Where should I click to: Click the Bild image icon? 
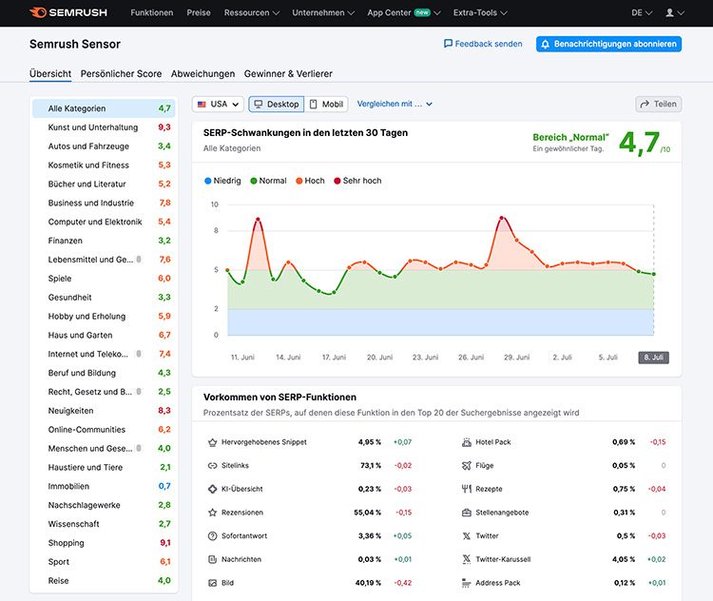[212, 583]
